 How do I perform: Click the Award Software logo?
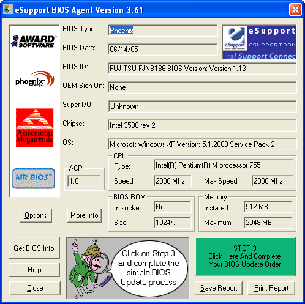click(34, 42)
